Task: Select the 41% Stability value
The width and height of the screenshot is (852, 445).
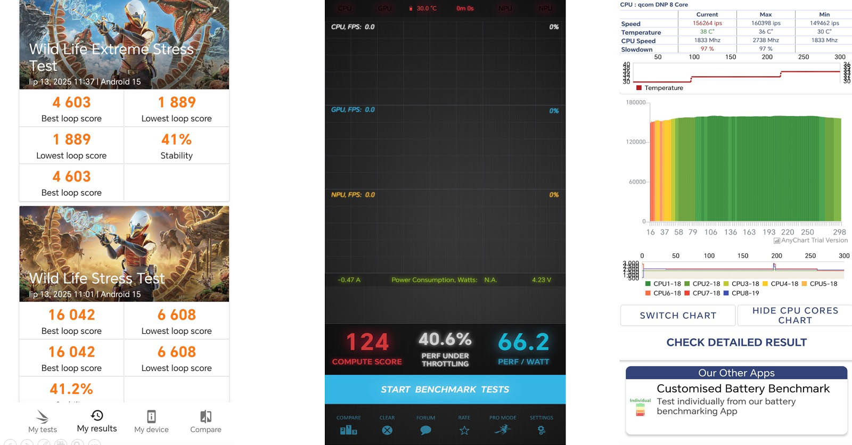Action: (x=176, y=139)
